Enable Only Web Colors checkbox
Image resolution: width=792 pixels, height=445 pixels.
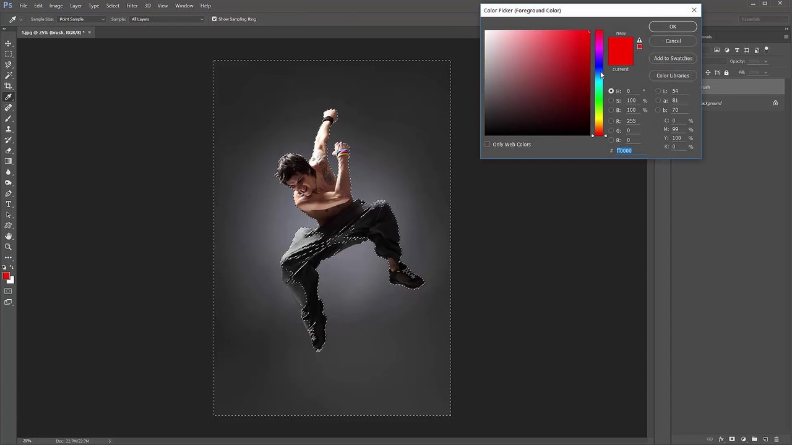pos(488,145)
